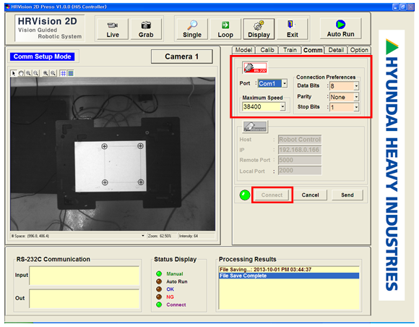The image size is (419, 327).
Task: Click the RS-232C Out text box
Action: click(85, 299)
